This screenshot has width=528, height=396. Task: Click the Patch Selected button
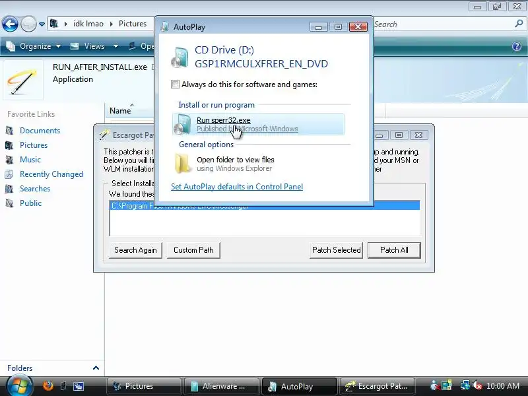(x=336, y=250)
